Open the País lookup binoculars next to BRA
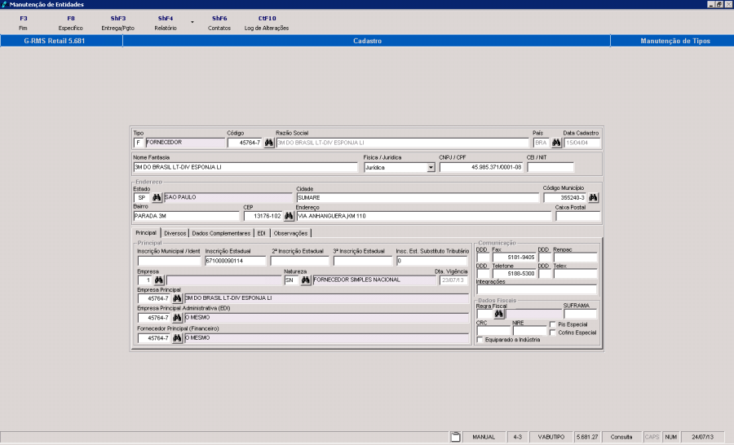 (x=556, y=143)
